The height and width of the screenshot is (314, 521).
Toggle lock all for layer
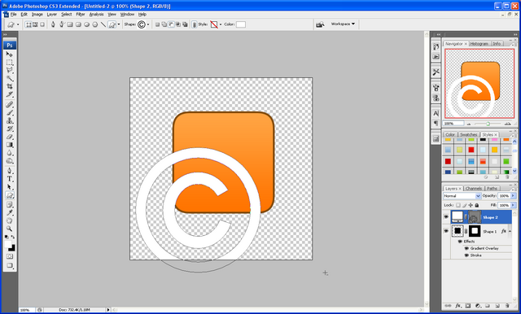[x=477, y=205]
